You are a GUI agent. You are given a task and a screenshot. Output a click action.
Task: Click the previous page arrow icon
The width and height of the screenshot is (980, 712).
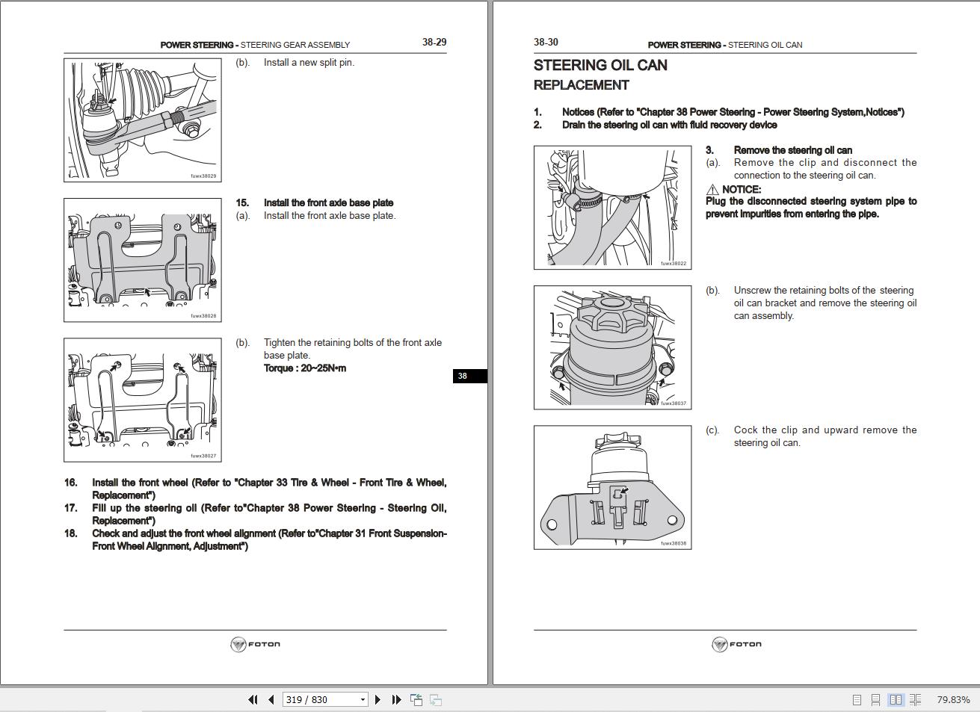coord(271,699)
